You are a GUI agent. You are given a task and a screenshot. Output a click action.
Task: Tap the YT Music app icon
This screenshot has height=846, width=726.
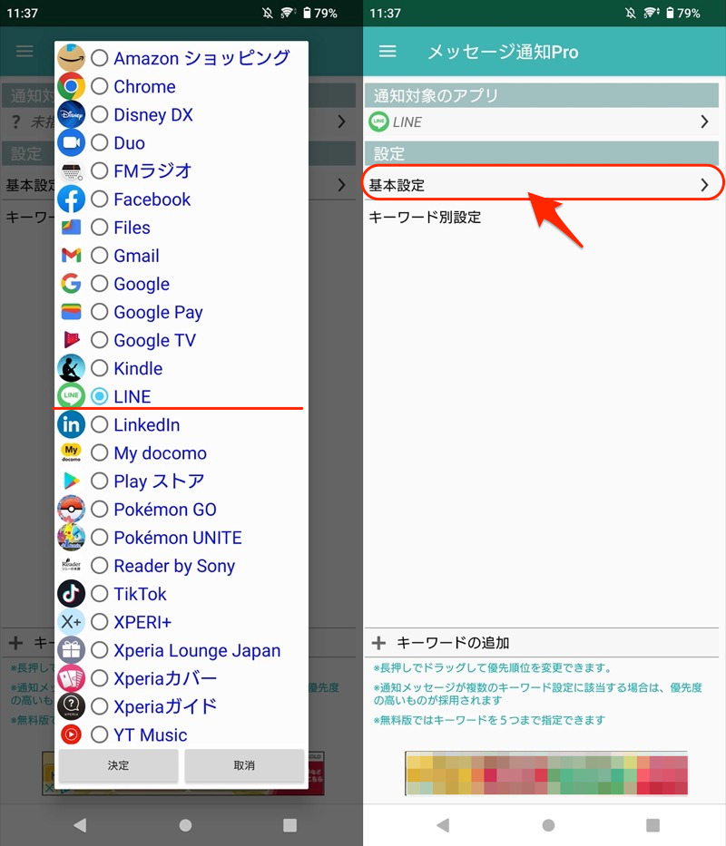tap(71, 734)
